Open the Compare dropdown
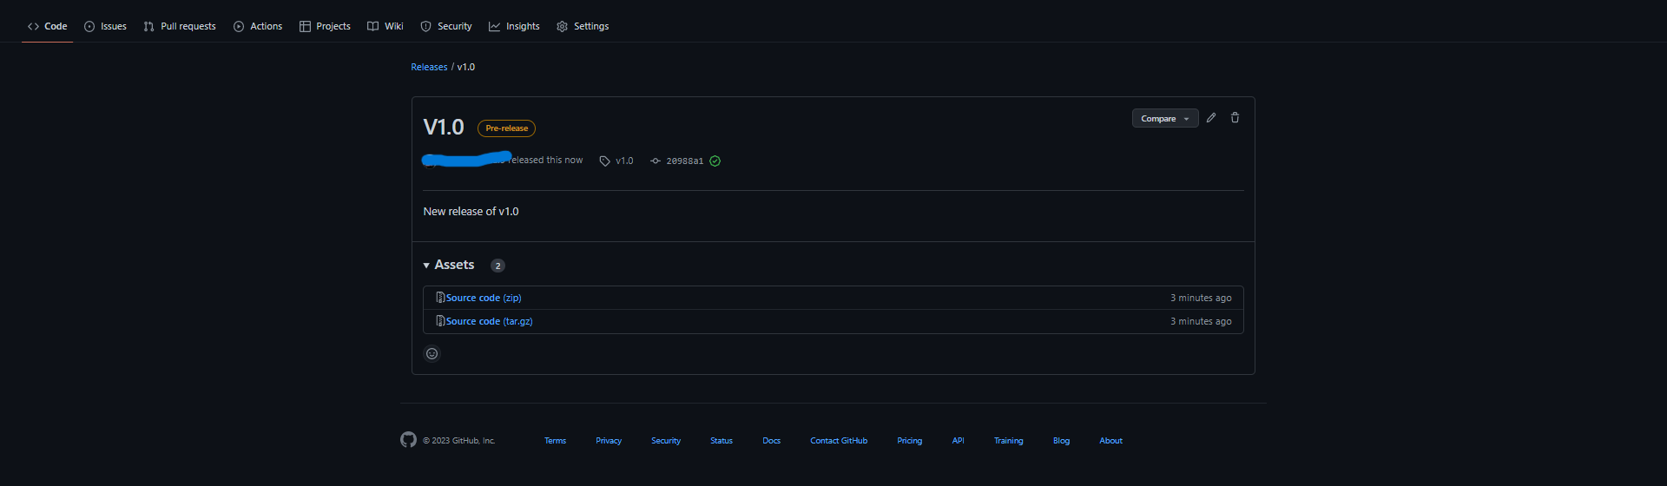This screenshot has width=1667, height=486. pyautogui.click(x=1164, y=118)
